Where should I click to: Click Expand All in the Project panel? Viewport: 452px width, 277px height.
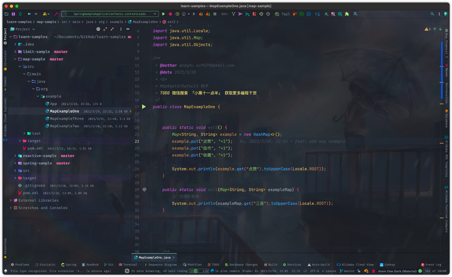pos(105,29)
